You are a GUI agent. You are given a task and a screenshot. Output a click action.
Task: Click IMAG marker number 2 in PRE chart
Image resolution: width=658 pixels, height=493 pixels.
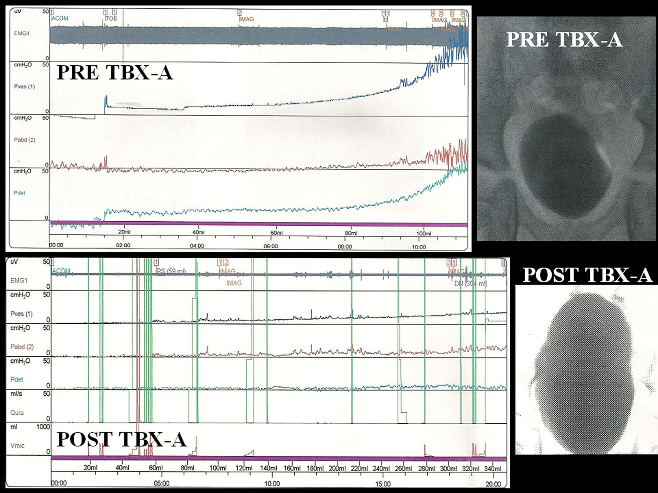pos(246,19)
